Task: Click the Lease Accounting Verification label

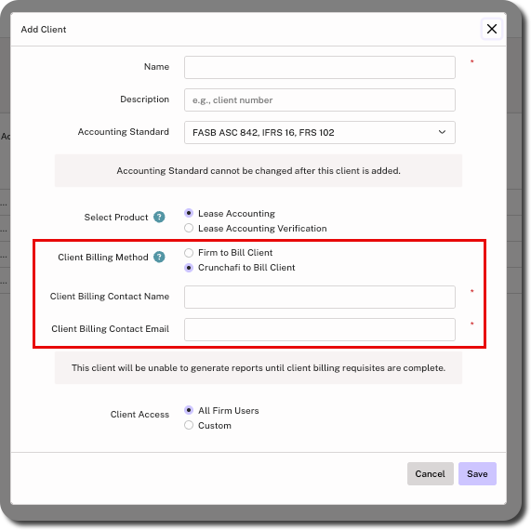Action: (x=262, y=229)
